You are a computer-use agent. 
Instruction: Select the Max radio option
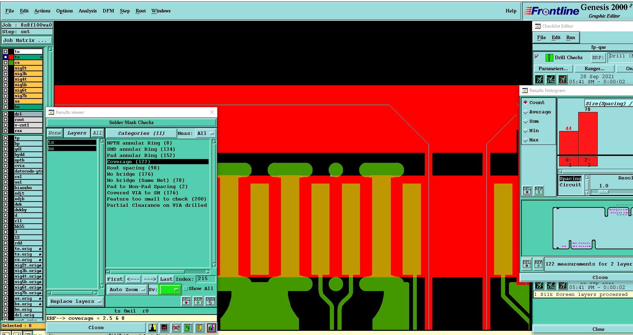pos(526,140)
